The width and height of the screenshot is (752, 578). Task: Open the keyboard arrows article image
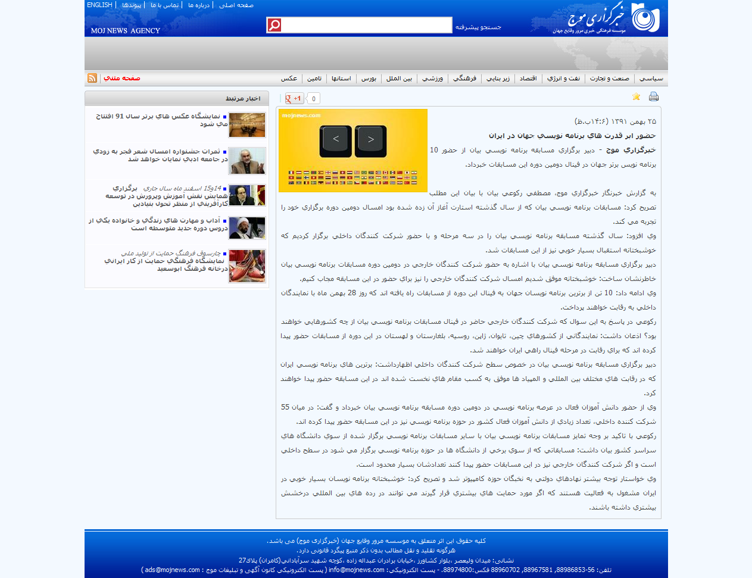pos(353,150)
